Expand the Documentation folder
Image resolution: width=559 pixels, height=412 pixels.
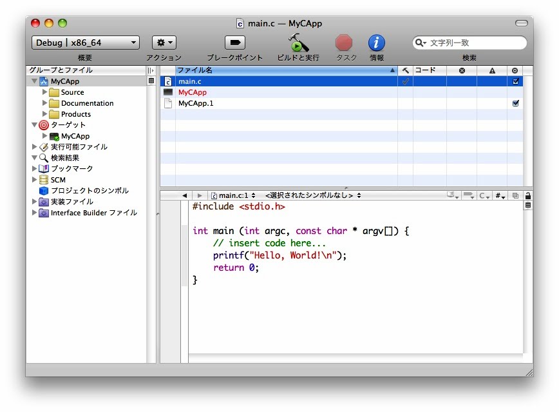click(x=44, y=103)
